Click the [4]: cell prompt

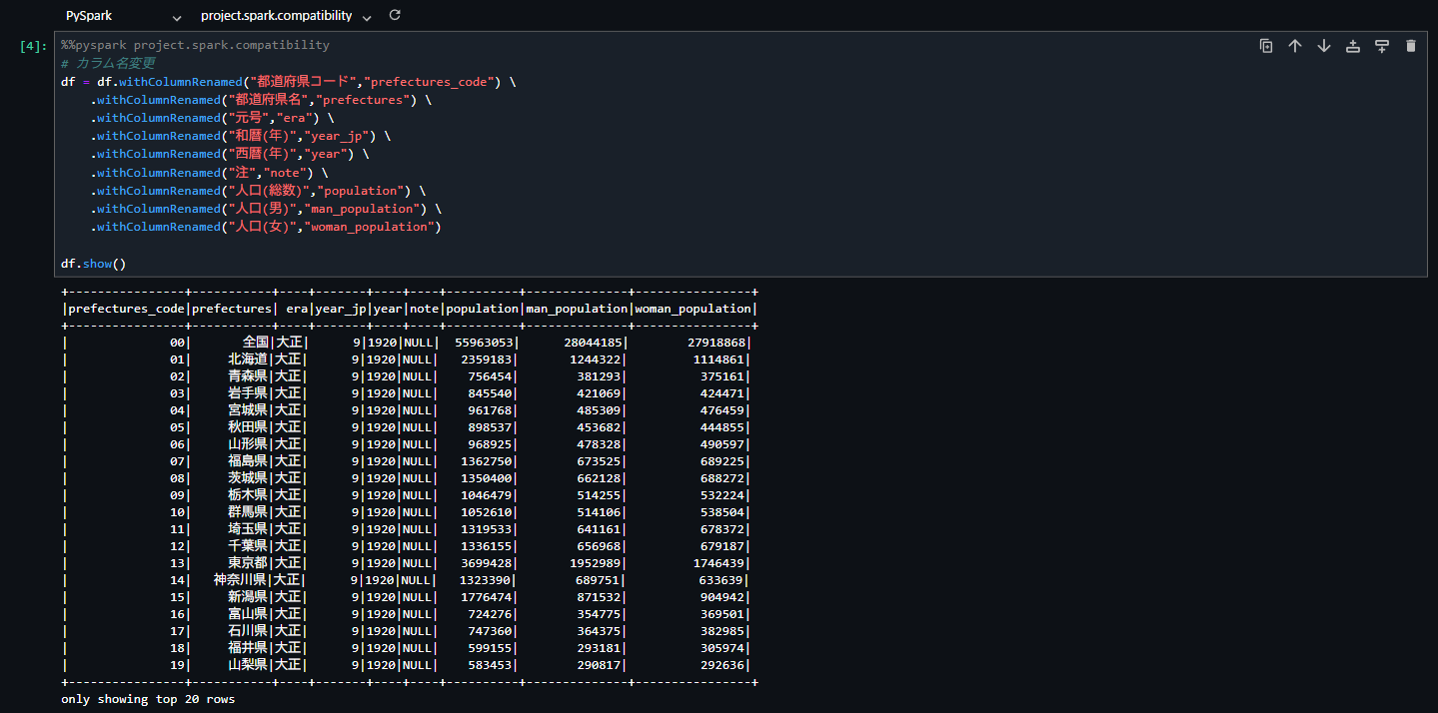32,46
